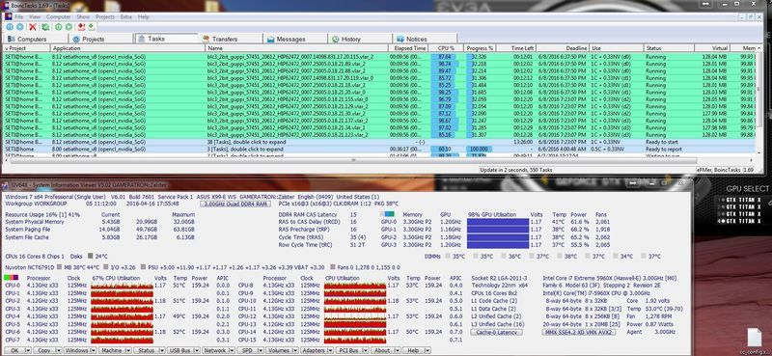Expand the OK button dropdown arrow in SIV

tap(27, 350)
